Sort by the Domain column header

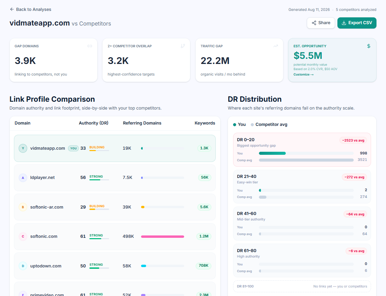click(x=22, y=123)
